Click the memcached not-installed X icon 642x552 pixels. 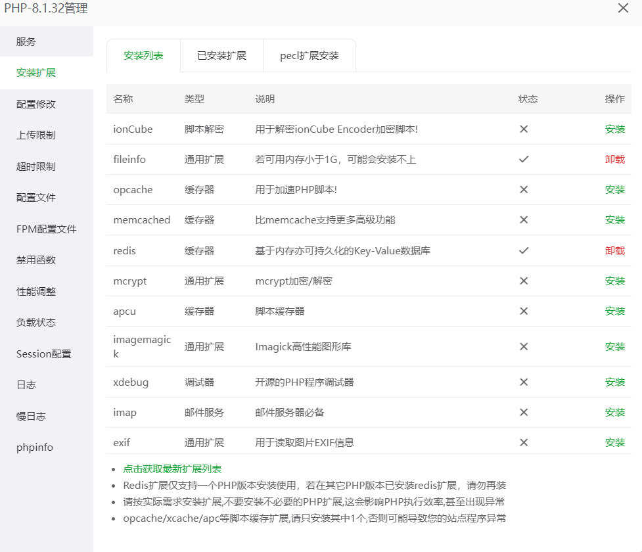(524, 220)
